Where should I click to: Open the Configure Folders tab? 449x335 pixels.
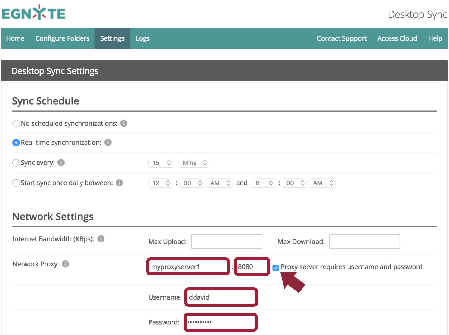[x=62, y=38]
